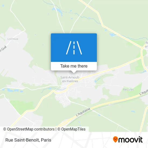Click the orange Moovit smiley pin icon

(115, 139)
